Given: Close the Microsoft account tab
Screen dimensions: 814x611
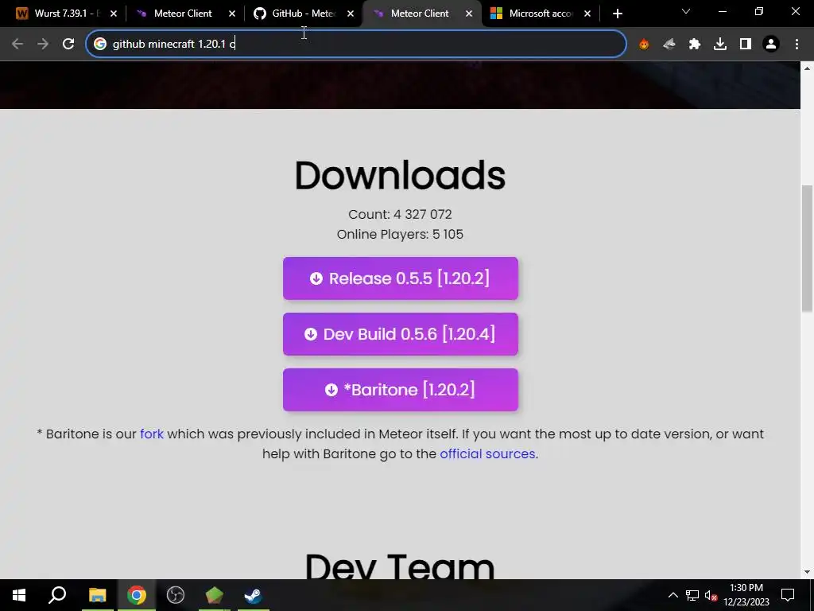Looking at the screenshot, I should point(587,14).
